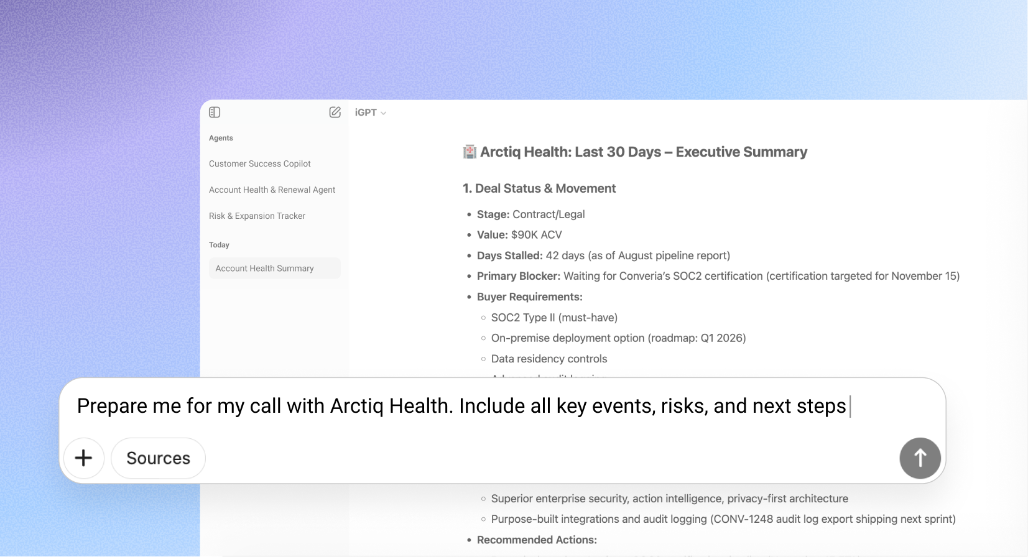The height and width of the screenshot is (557, 1028).
Task: Click the 'Value: $90K ACV' bullet
Action: (x=519, y=235)
